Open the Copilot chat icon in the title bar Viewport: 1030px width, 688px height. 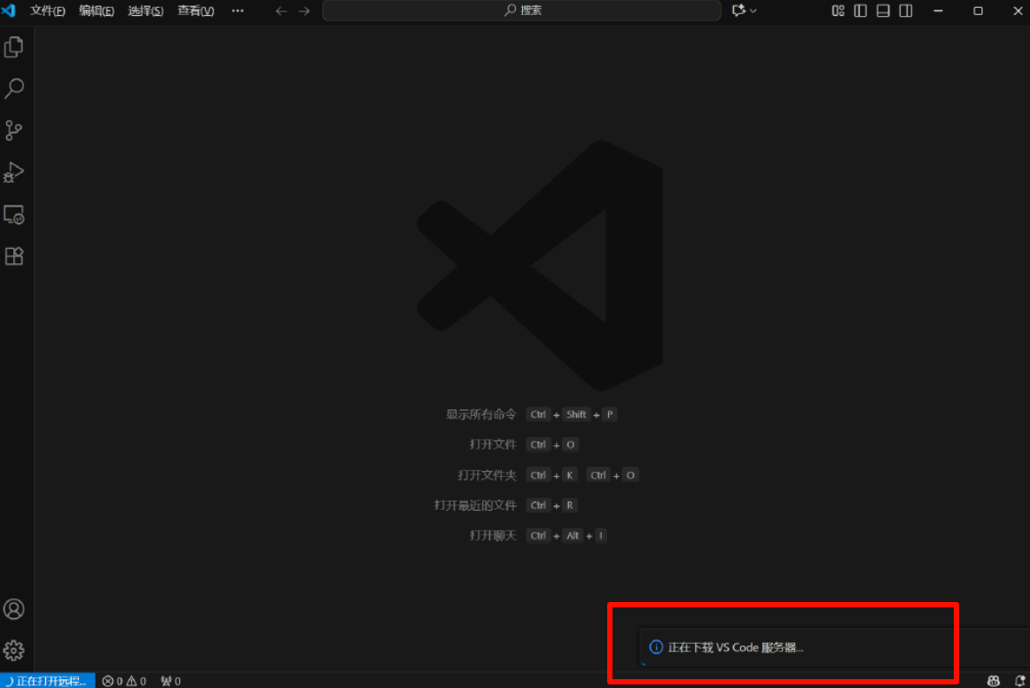click(x=739, y=11)
